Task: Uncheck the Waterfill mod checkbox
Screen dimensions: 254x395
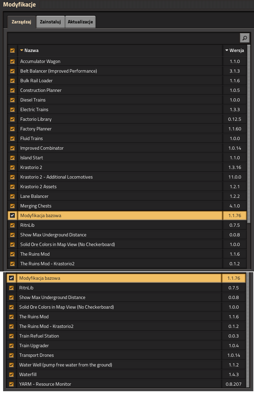Action: (12, 374)
